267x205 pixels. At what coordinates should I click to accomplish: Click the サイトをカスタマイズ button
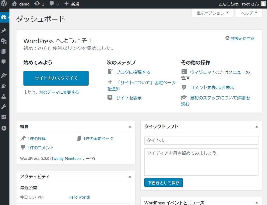pos(56,78)
